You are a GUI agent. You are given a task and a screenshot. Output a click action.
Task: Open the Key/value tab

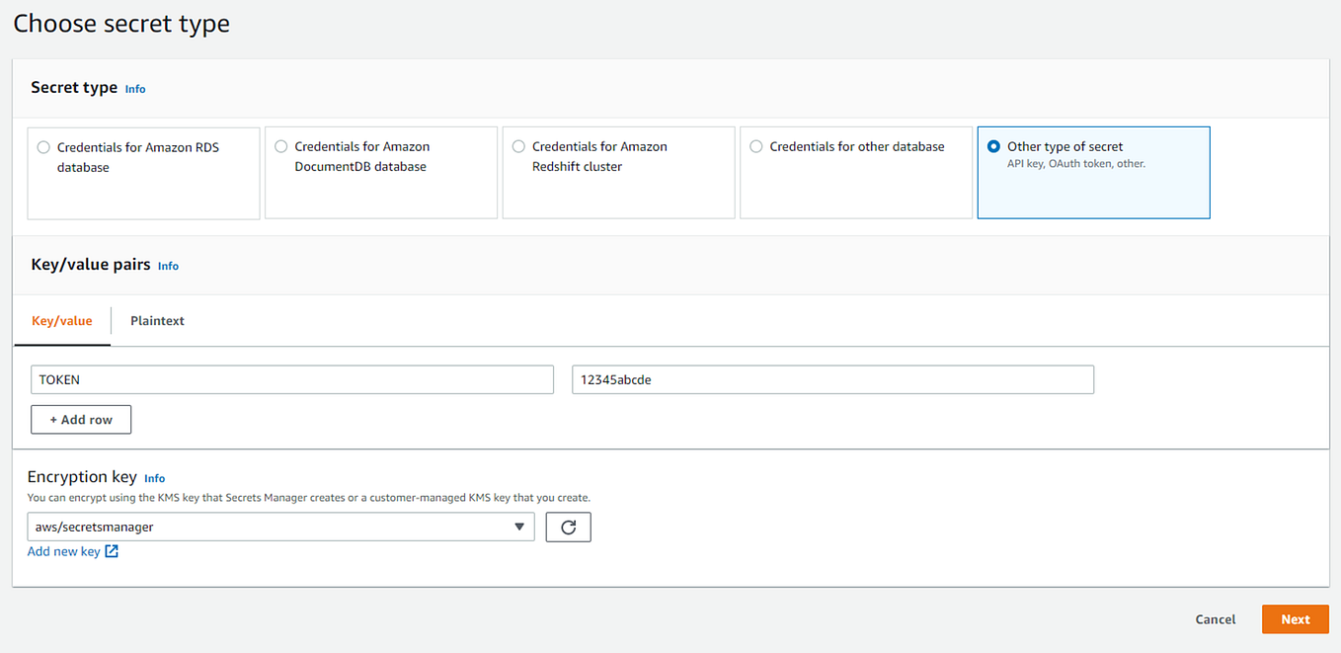(62, 321)
